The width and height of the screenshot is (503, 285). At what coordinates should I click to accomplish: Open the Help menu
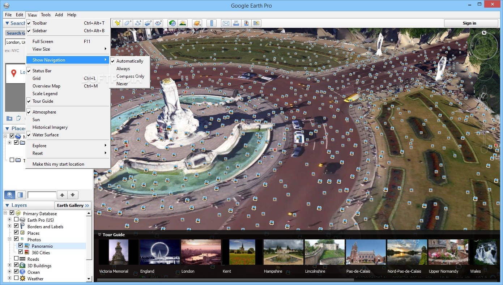(x=72, y=15)
